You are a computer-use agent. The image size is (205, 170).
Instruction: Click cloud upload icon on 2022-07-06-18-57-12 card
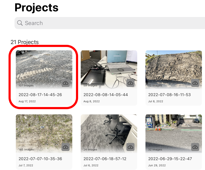[x=130, y=147]
